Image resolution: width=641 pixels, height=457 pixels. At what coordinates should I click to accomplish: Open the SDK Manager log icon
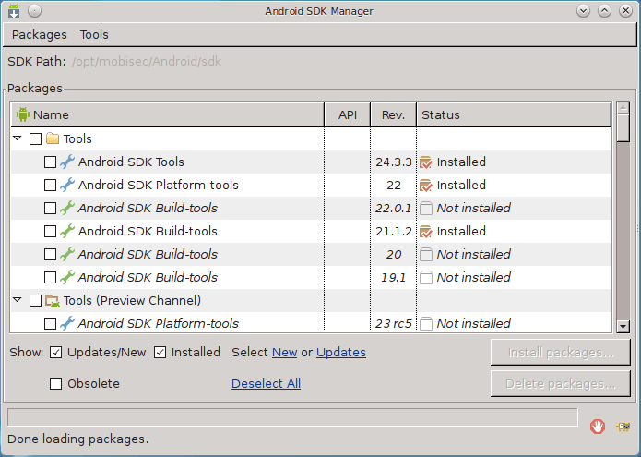click(623, 427)
